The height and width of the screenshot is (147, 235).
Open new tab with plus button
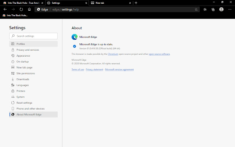(x=136, y=3)
